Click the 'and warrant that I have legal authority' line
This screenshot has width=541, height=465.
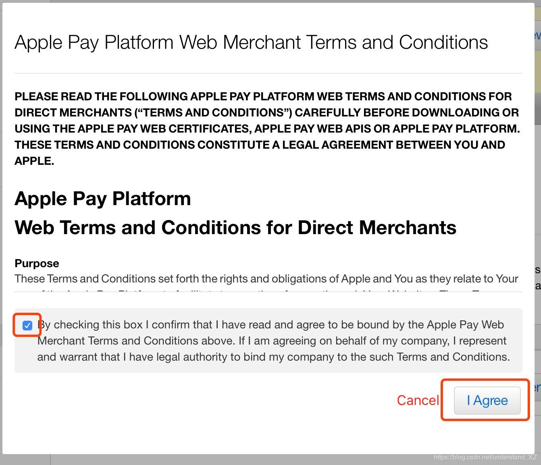point(273,357)
